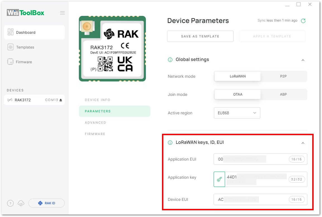322x217 pixels.
Task: Click the 'Network mode' label
Action: point(182,76)
